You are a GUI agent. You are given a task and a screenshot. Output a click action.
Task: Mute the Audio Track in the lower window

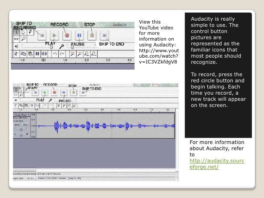click(17, 124)
